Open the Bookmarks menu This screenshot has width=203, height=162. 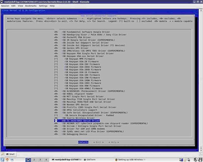(x=31, y=6)
